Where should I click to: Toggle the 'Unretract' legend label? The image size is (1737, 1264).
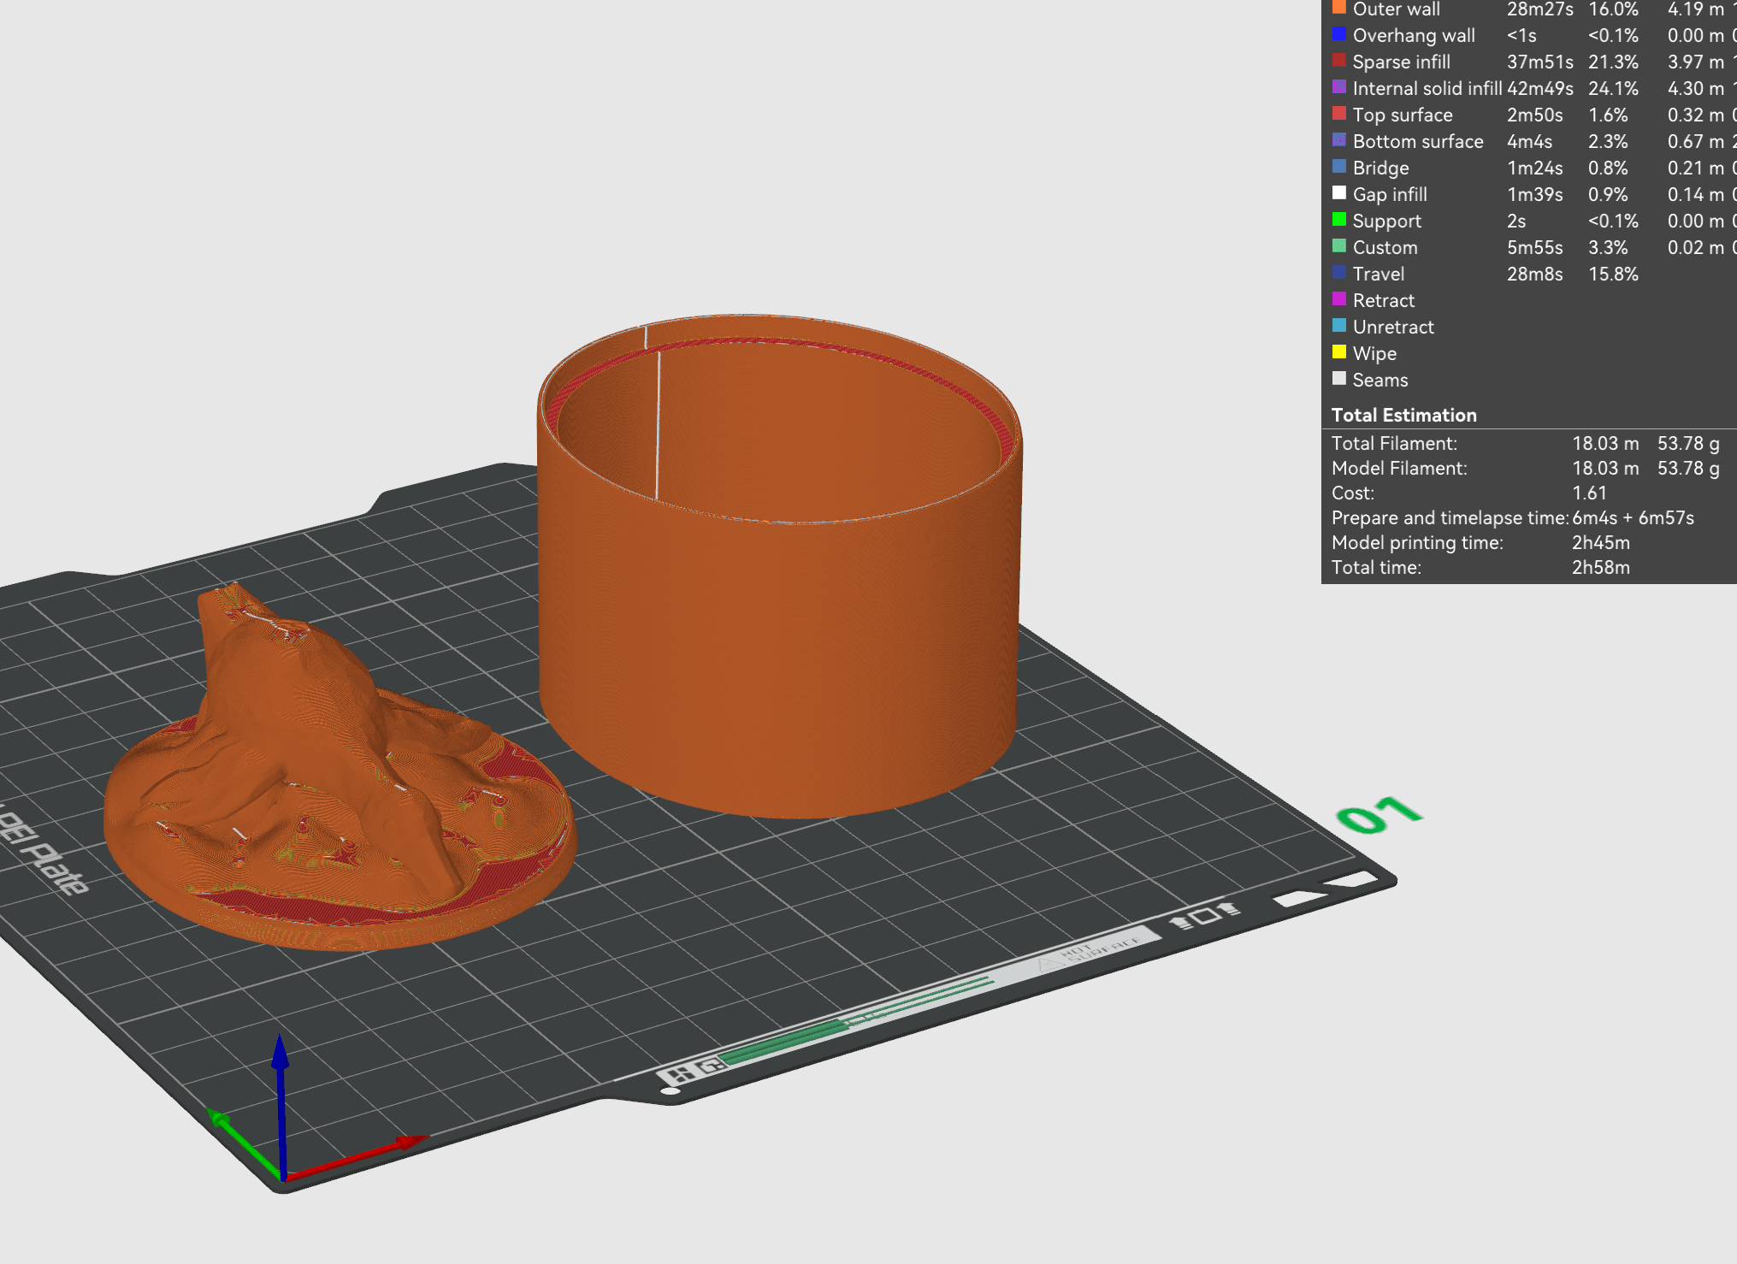coord(1393,328)
